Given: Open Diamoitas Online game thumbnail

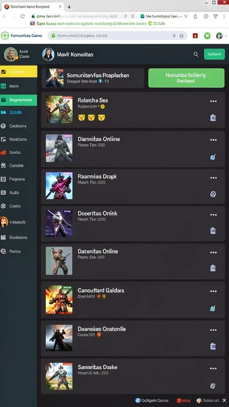Looking at the screenshot, I should [59, 148].
